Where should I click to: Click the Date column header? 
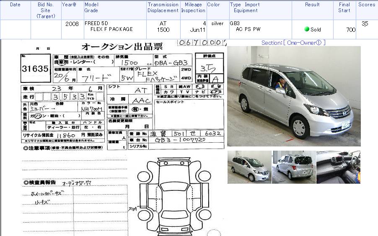(15, 5)
